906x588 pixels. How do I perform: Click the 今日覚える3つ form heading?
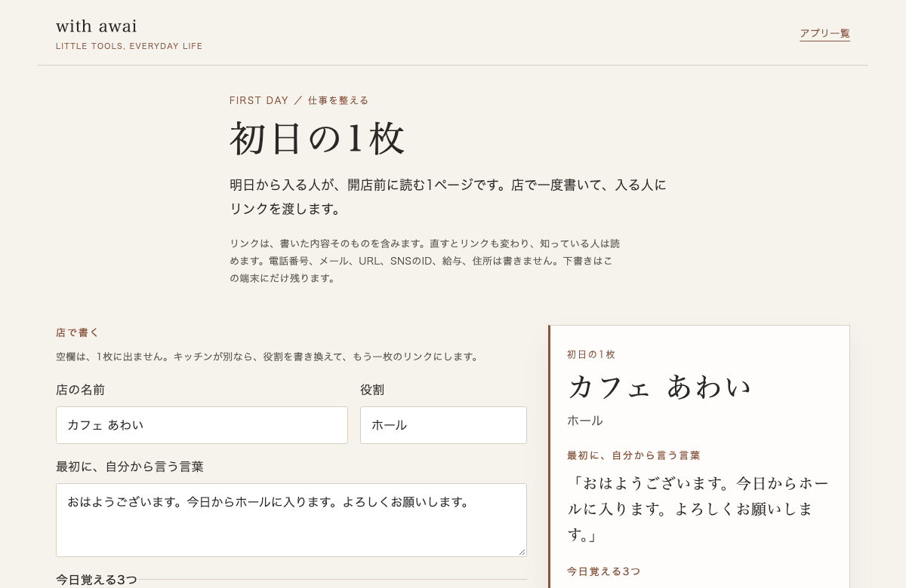coord(97,580)
